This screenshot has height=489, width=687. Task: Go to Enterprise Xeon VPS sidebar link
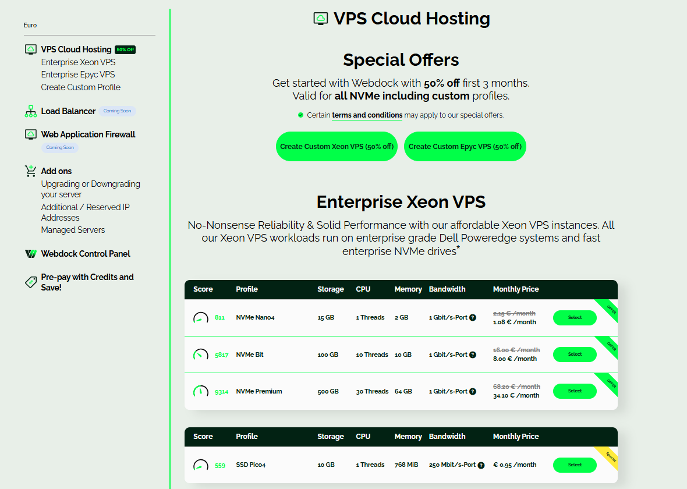[x=79, y=62]
